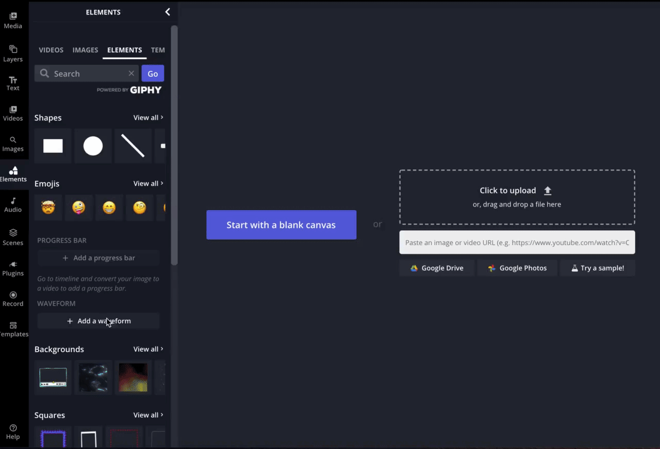
Task: Select the dark glitter background thumbnail
Action: pyautogui.click(x=93, y=377)
